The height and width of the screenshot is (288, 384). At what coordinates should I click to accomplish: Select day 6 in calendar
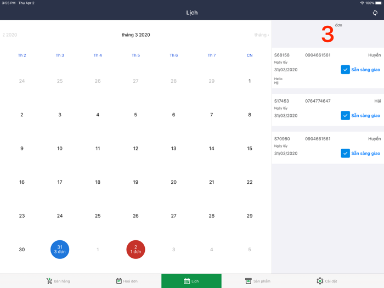tap(174, 115)
